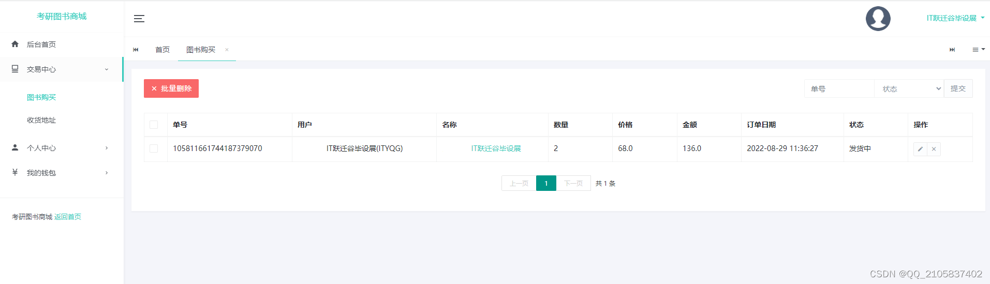Follow the 返回首页 link
Image resolution: width=990 pixels, height=284 pixels.
68,217
